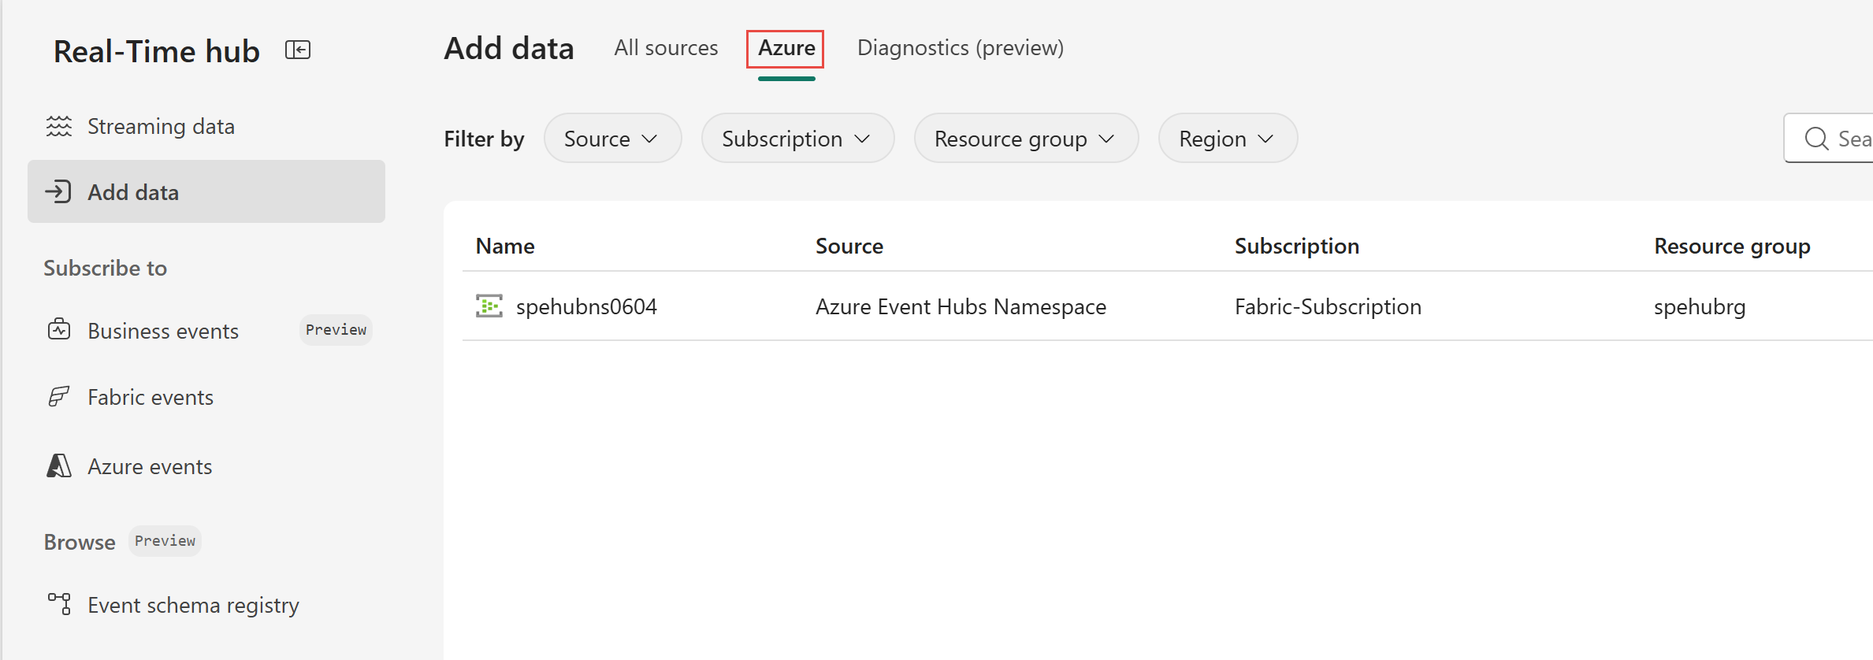
Task: Click Azure Event Hubs Namespace cell
Action: tap(961, 306)
